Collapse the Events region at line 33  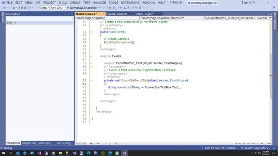pos(91,56)
